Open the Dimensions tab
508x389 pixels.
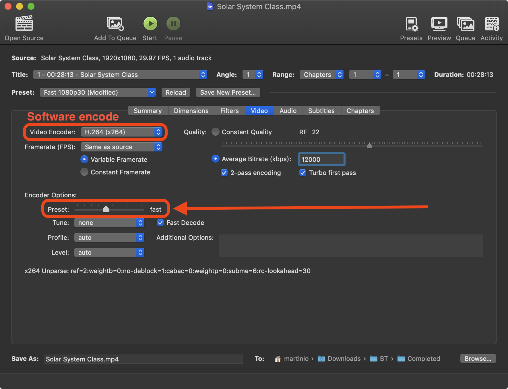pyautogui.click(x=191, y=111)
